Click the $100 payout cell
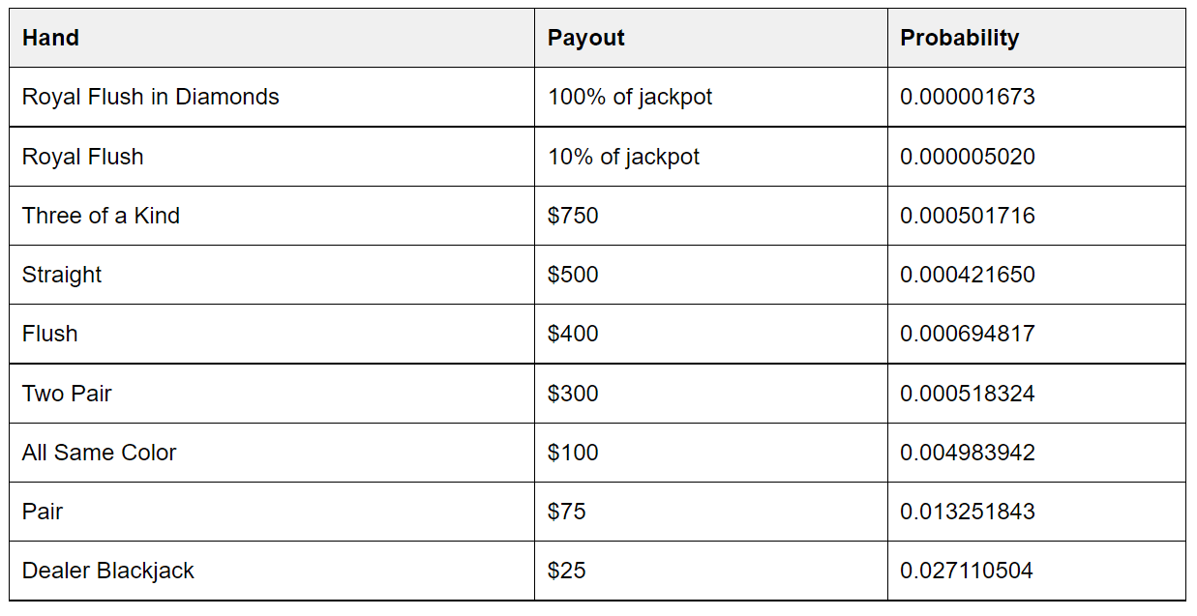Image resolution: width=1197 pixels, height=616 pixels. click(711, 453)
